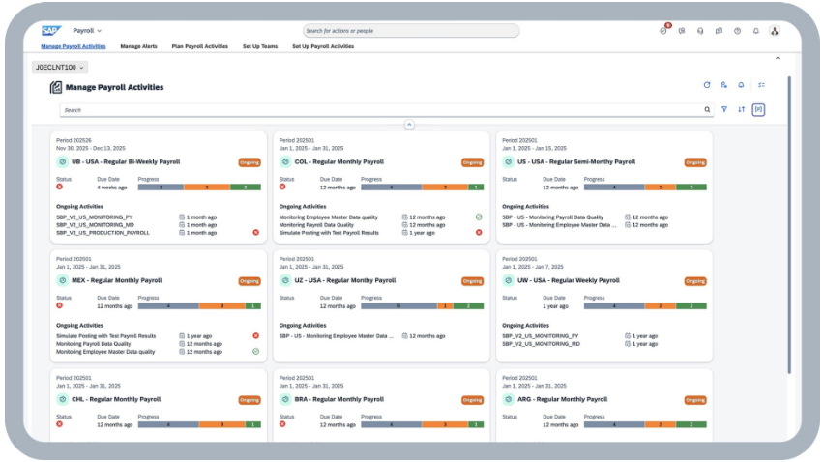
Task: Switch to the Manage Payroll Activities tab
Action: pos(74,46)
